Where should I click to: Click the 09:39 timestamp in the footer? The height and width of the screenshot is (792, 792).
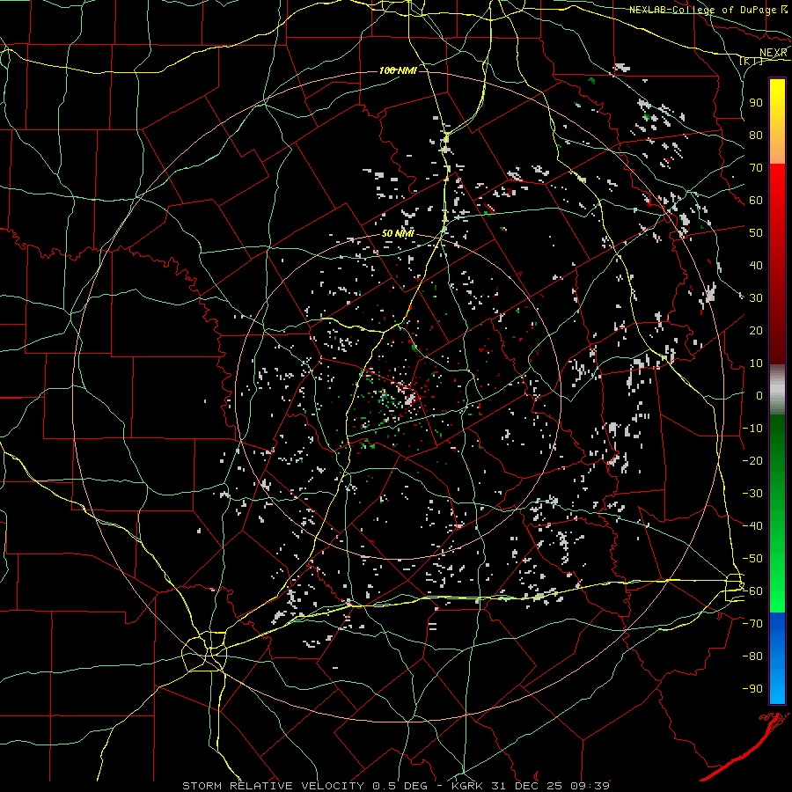[x=592, y=786]
